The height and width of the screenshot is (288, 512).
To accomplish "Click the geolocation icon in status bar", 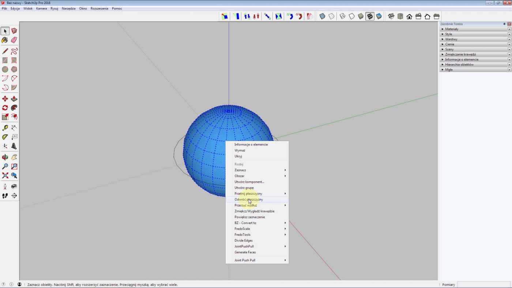I will click(x=4, y=284).
